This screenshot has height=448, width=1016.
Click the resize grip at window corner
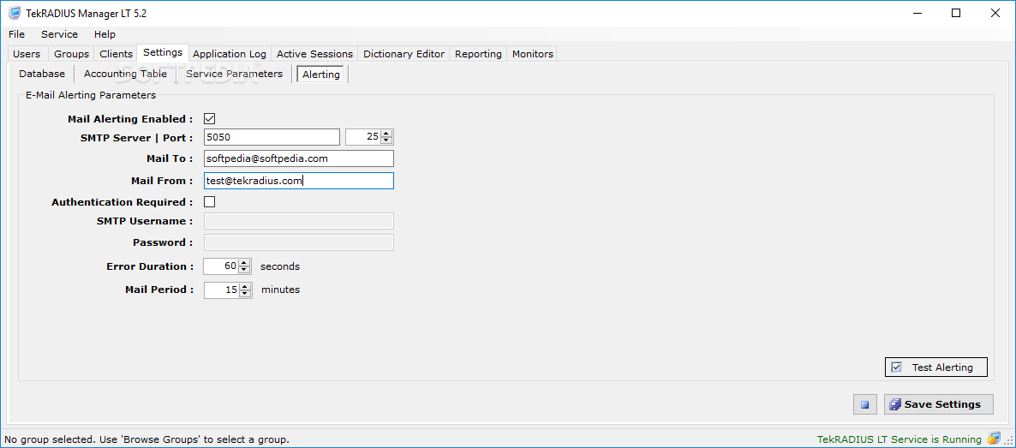click(x=1008, y=441)
